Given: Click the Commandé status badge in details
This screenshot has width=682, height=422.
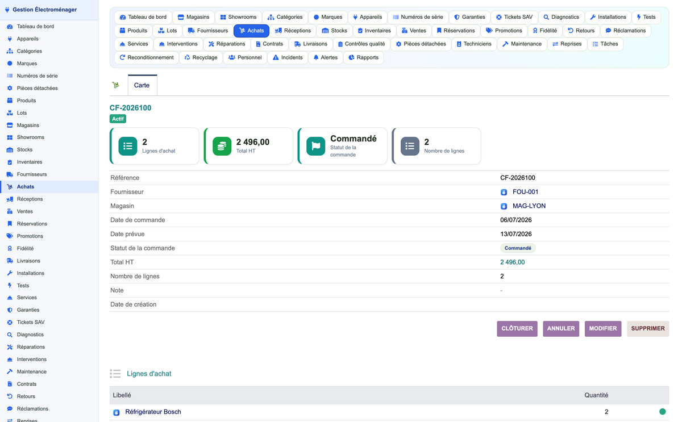Looking at the screenshot, I should (x=518, y=248).
